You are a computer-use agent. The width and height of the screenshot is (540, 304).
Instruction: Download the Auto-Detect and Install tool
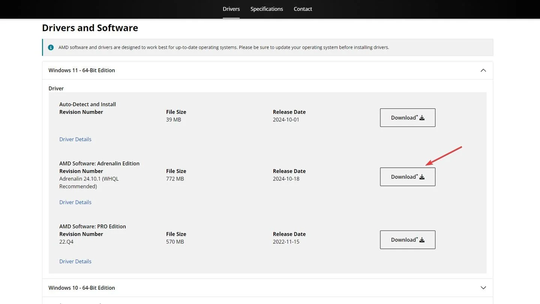[x=408, y=118]
